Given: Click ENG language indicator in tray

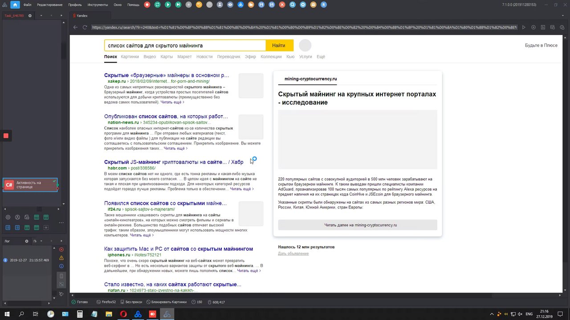Looking at the screenshot, I should [x=529, y=314].
